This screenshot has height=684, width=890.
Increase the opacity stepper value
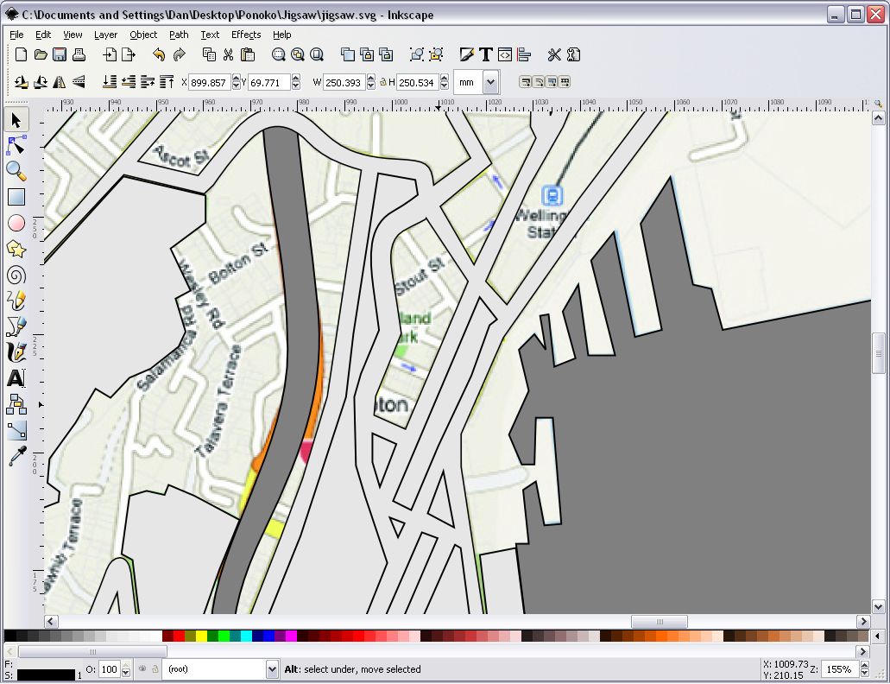[126, 665]
